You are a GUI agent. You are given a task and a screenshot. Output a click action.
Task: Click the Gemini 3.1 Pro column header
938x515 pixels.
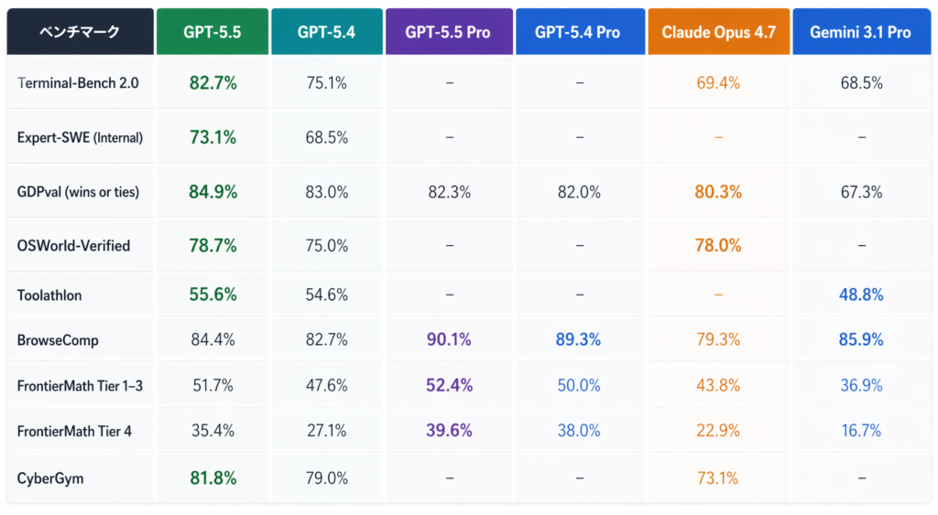(x=860, y=32)
